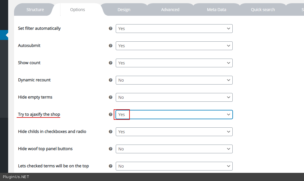Open Hide woof top panel buttons dropdown
Viewport: 304px width, 181px height.
coord(174,149)
